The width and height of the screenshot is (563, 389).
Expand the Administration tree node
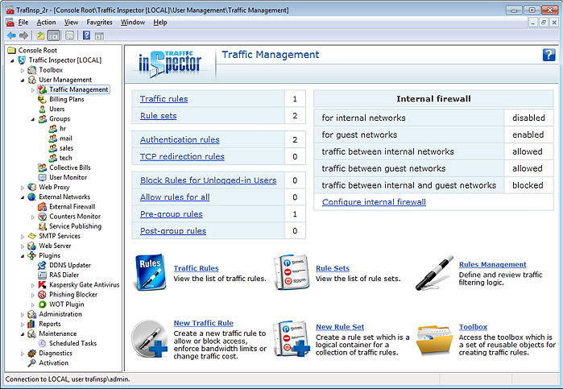point(23,315)
